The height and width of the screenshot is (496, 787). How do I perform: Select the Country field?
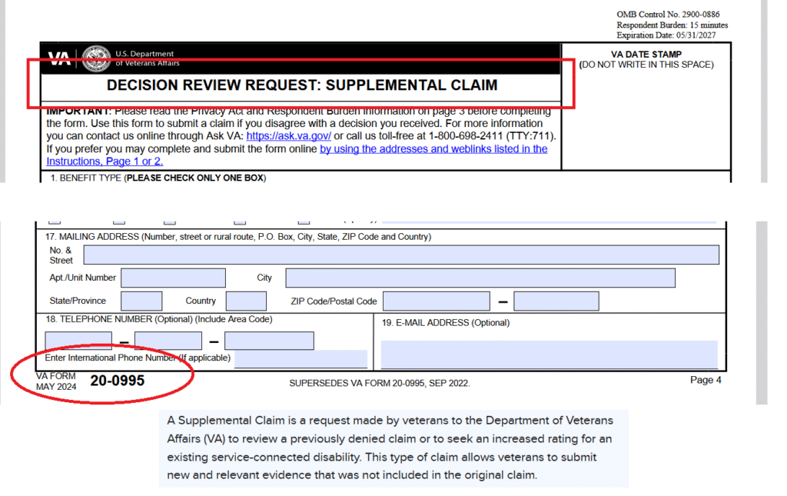(246, 301)
